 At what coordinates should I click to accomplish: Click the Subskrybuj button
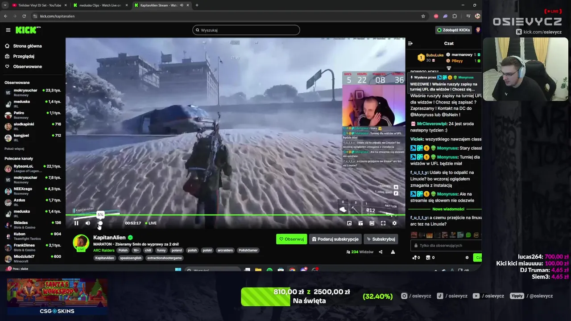point(381,239)
